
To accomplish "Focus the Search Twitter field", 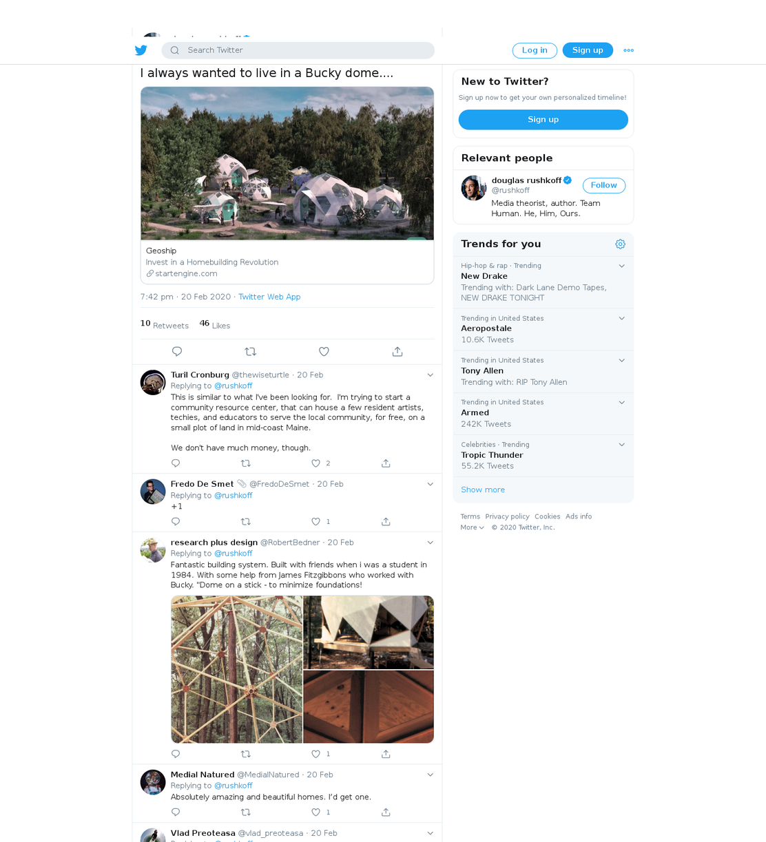I will pyautogui.click(x=298, y=50).
